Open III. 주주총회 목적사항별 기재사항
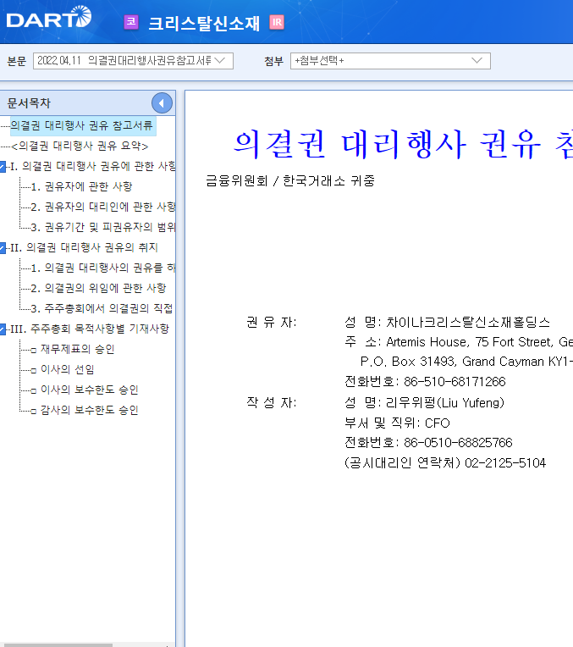Screen dimensions: 573x647 click(x=90, y=329)
